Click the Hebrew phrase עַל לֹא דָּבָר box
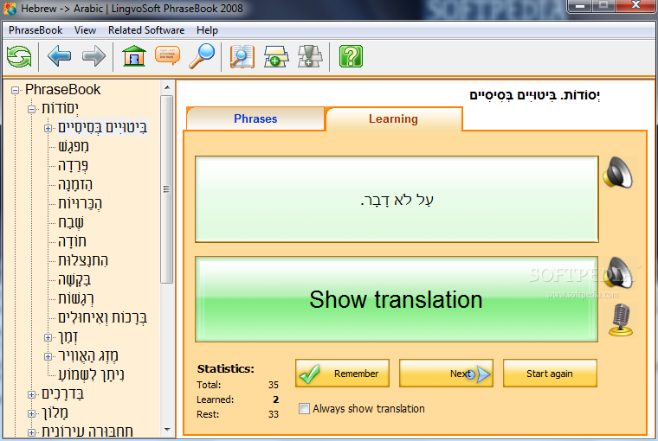The height and width of the screenshot is (441, 658). point(397,199)
